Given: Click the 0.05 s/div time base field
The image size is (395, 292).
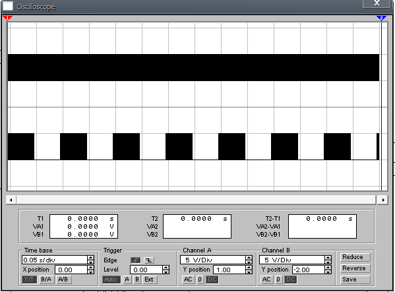Looking at the screenshot, I should tap(55, 260).
